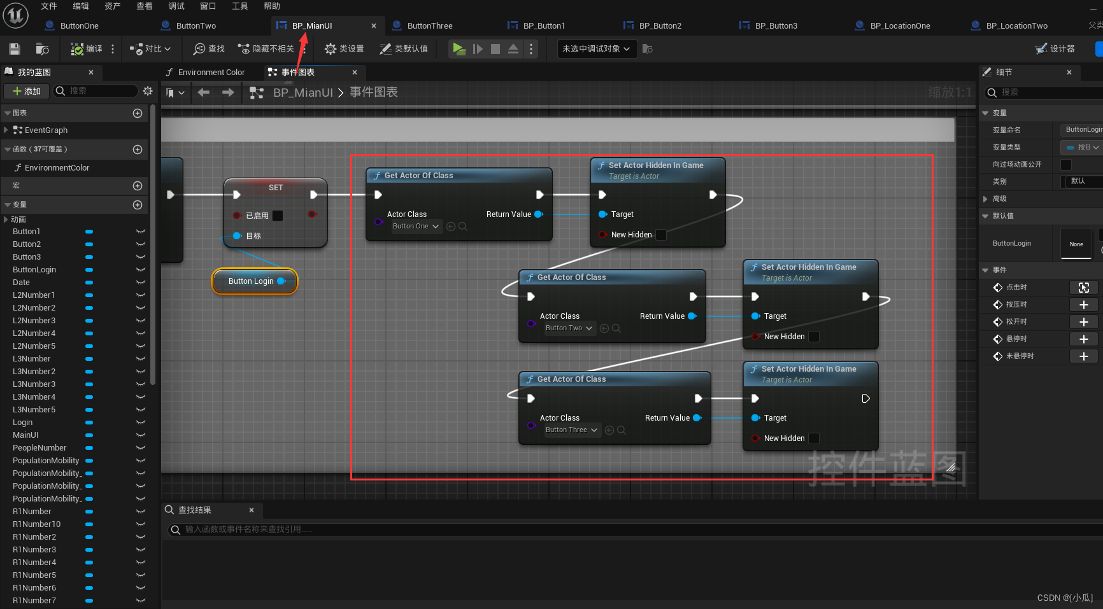Toggle Expose to Cinematics checkbox

click(x=1065, y=165)
